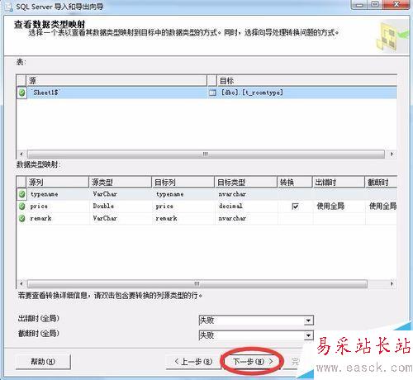The image size is (413, 380).
Task: Click nvarchar destination type in remark row
Action: tap(246, 218)
